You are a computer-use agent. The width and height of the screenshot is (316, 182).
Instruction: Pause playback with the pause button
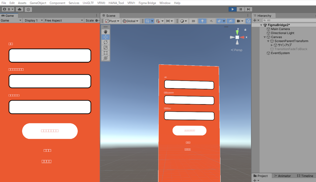coord(240,9)
